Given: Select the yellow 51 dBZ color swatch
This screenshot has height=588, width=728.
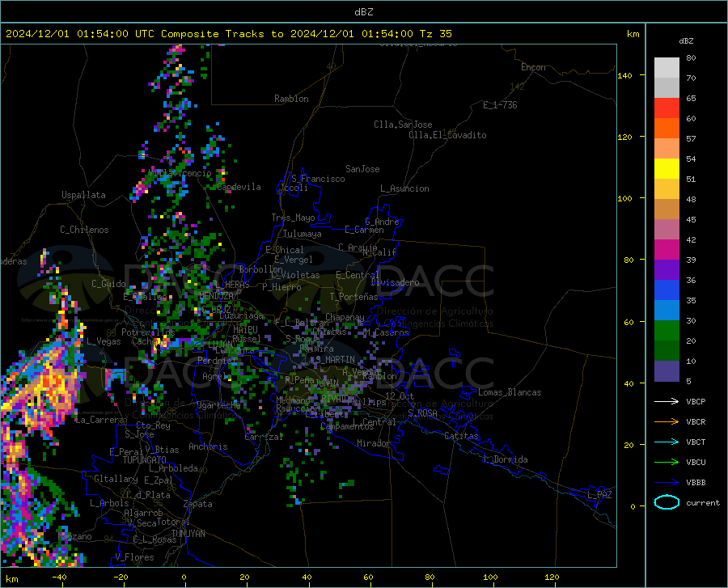Looking at the screenshot, I should pyautogui.click(x=667, y=169).
